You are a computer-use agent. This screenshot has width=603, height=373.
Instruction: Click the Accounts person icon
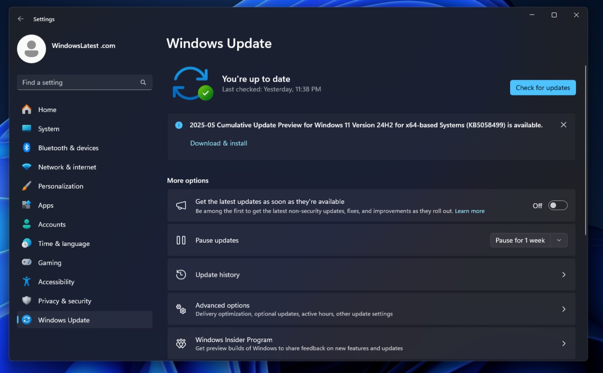coord(27,224)
